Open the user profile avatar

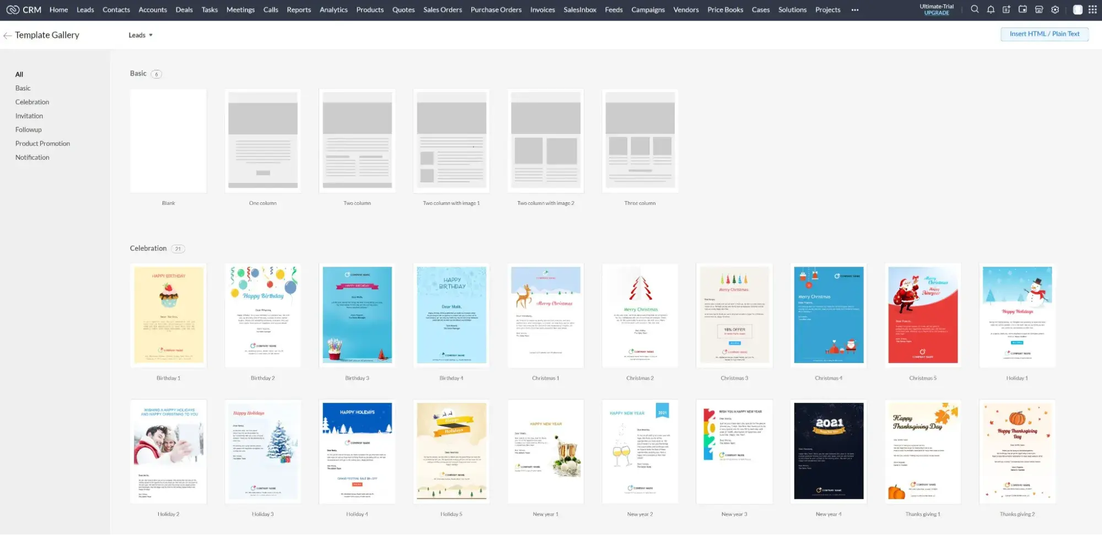coord(1078,9)
